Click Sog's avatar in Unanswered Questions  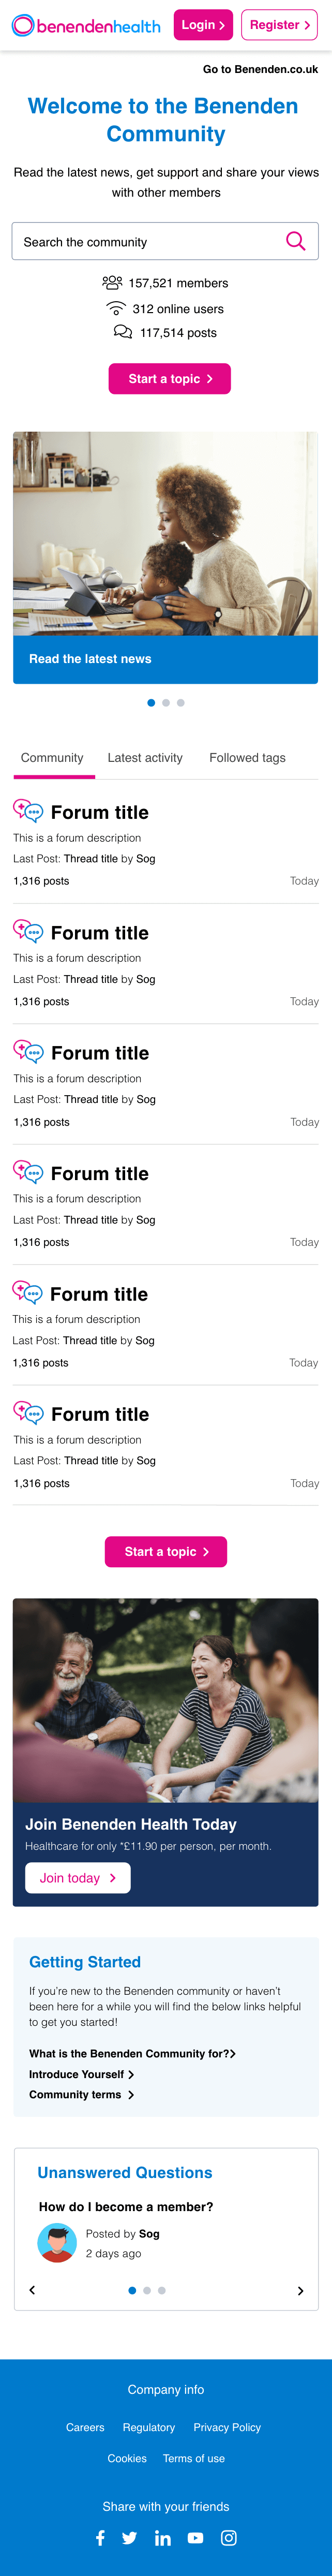(x=57, y=2242)
